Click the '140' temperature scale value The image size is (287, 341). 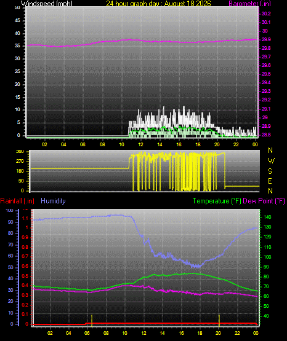[267, 217]
